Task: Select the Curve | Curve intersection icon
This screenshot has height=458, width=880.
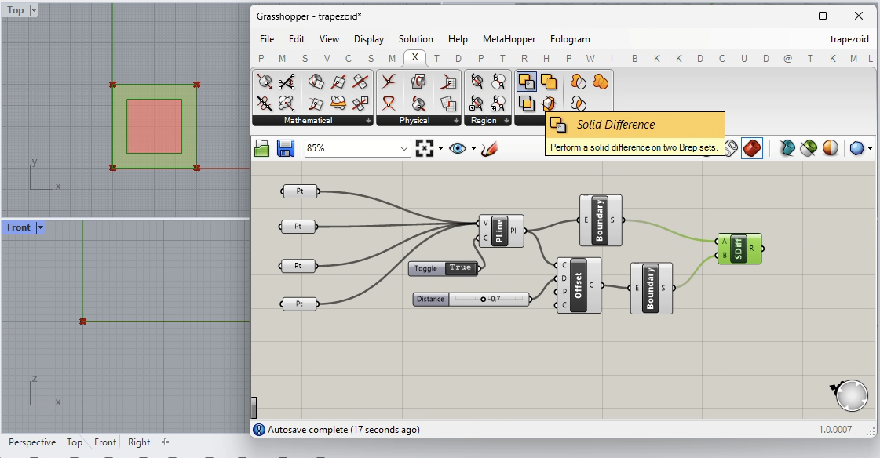Action: coord(389,82)
